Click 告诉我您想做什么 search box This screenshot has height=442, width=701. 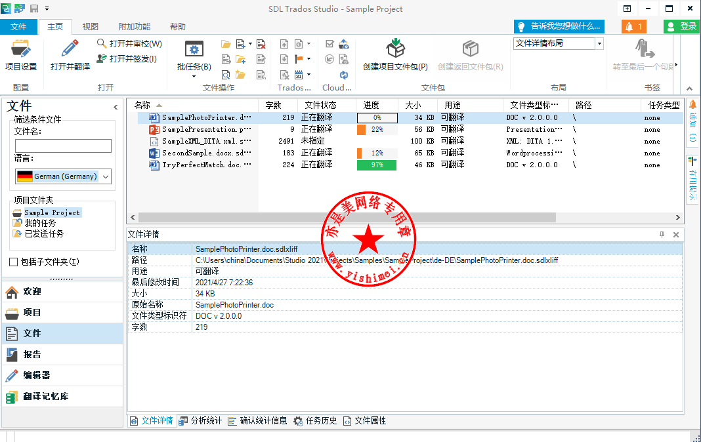[x=559, y=27]
